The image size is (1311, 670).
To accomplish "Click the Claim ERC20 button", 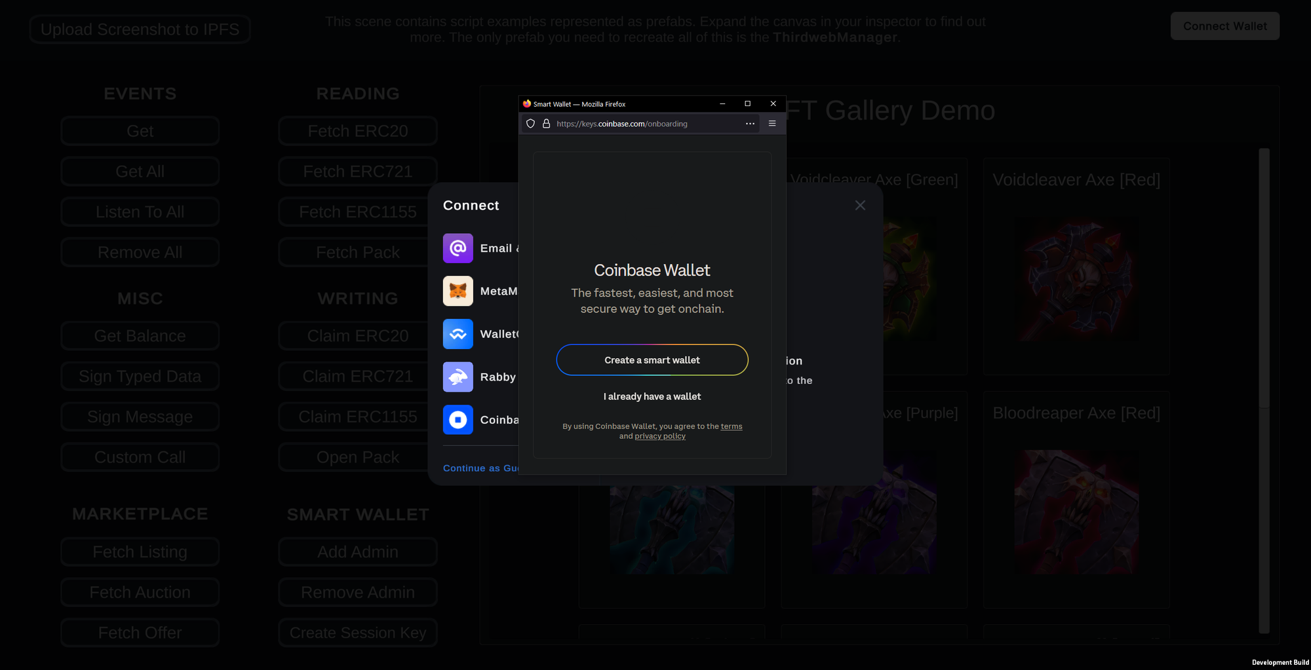I will click(x=358, y=336).
